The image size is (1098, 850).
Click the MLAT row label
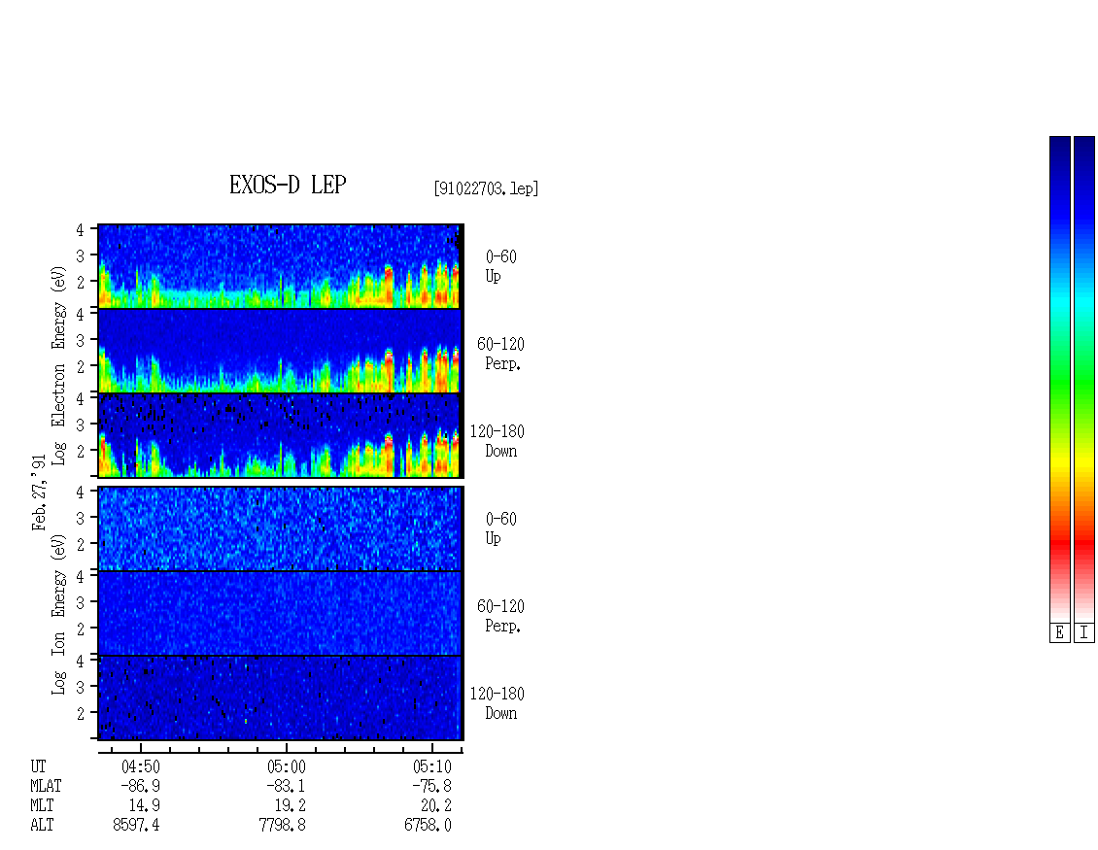click(x=46, y=786)
